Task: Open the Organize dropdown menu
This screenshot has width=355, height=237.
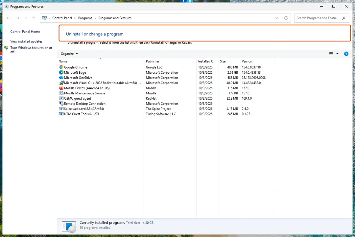Action: (x=69, y=54)
